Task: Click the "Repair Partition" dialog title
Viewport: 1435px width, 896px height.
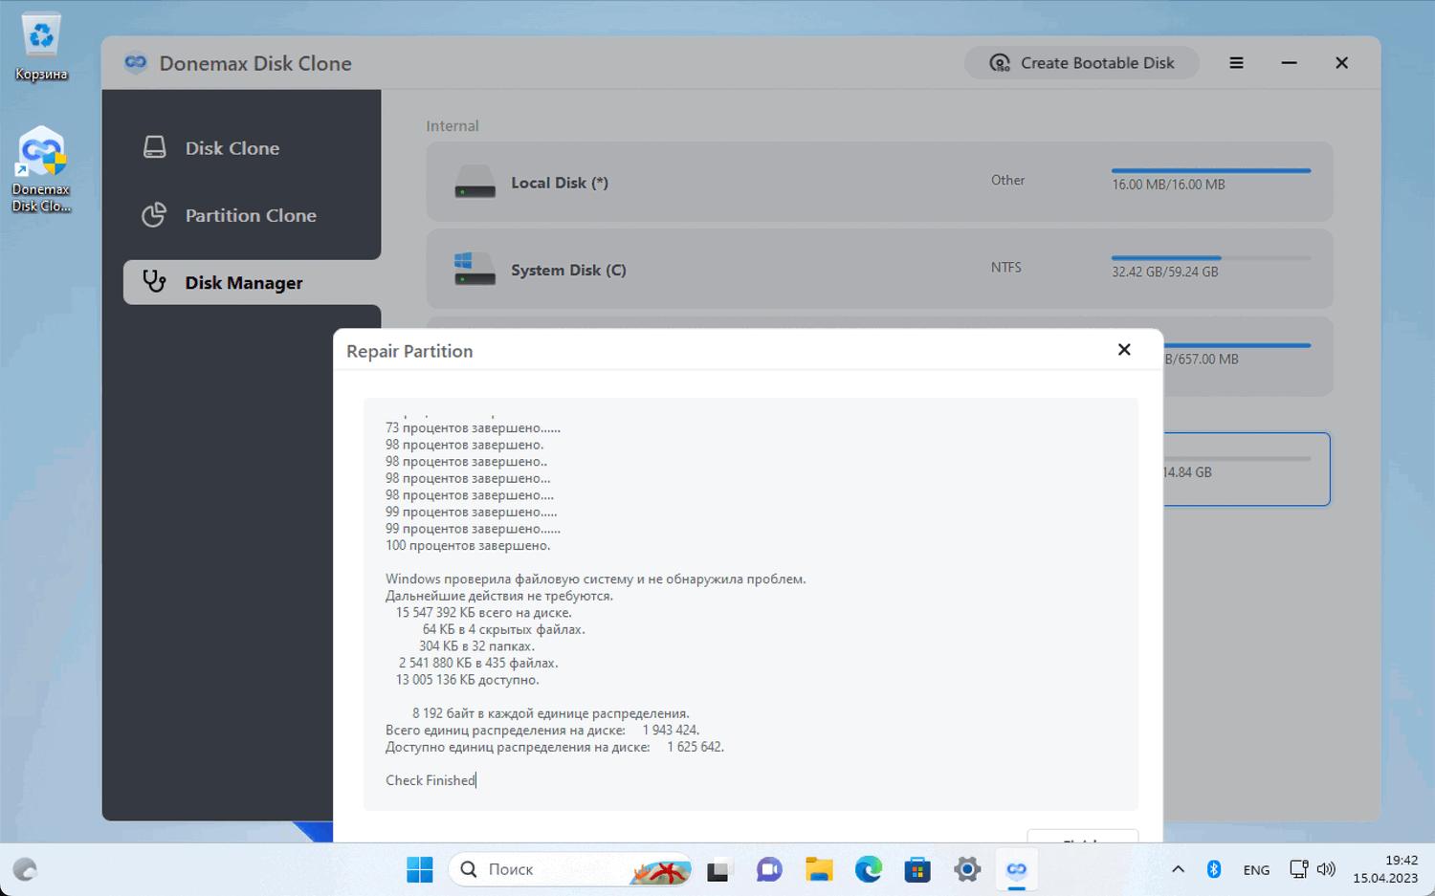Action: click(409, 351)
